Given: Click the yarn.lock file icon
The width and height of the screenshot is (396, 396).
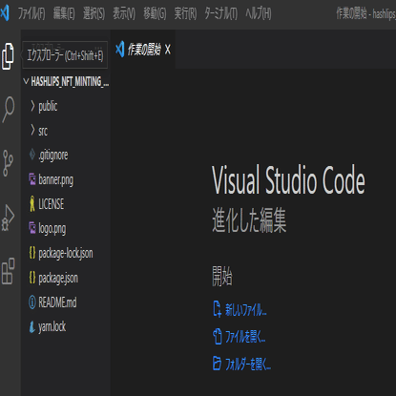Looking at the screenshot, I should coord(32,326).
